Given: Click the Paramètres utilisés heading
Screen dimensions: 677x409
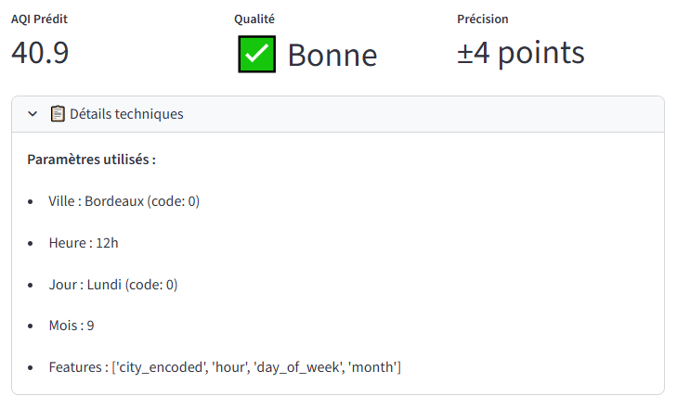Looking at the screenshot, I should [x=91, y=160].
